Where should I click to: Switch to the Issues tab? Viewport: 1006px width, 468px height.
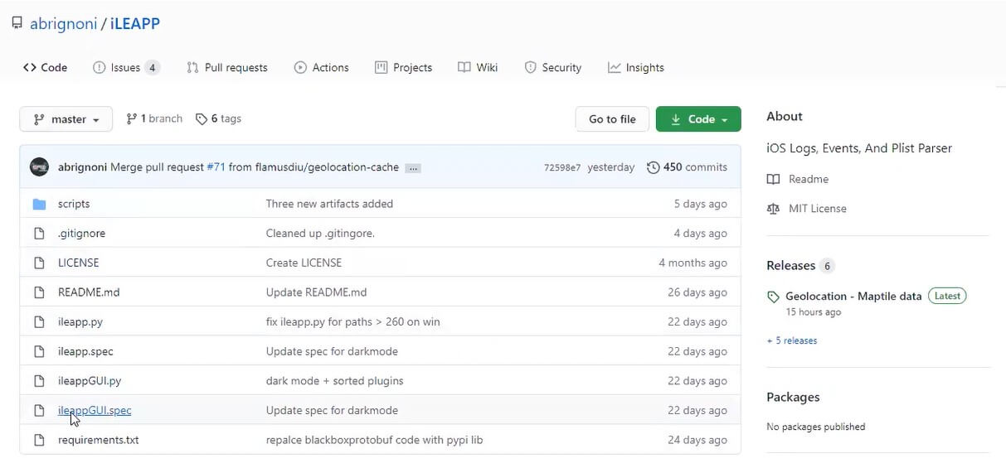click(x=126, y=68)
